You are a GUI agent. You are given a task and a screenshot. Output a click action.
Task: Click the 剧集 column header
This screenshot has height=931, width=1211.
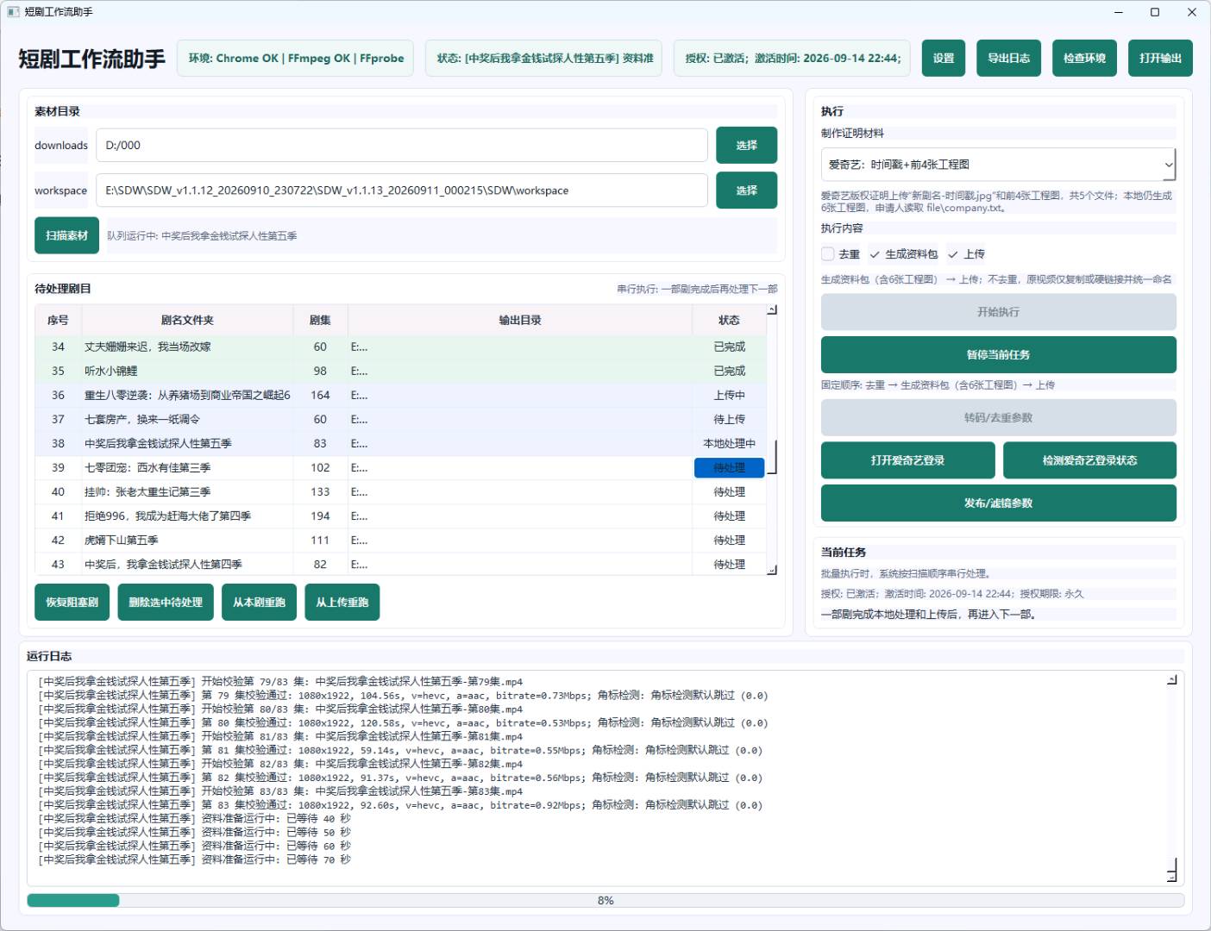(320, 320)
